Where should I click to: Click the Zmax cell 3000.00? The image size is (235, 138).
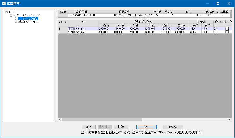(x=182, y=32)
